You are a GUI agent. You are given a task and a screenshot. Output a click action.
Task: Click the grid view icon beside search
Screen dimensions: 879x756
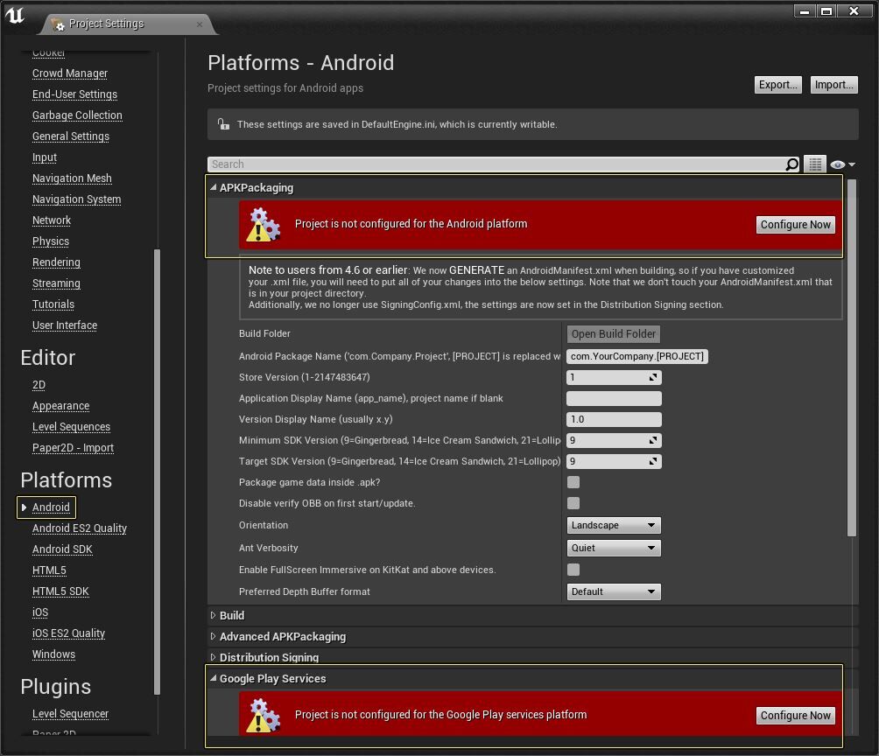[x=815, y=164]
